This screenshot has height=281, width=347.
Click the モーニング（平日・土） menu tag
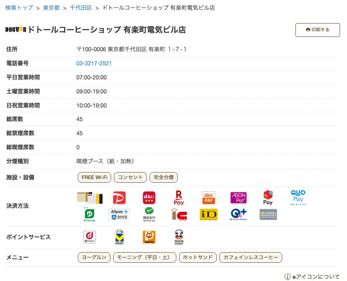pos(144,257)
